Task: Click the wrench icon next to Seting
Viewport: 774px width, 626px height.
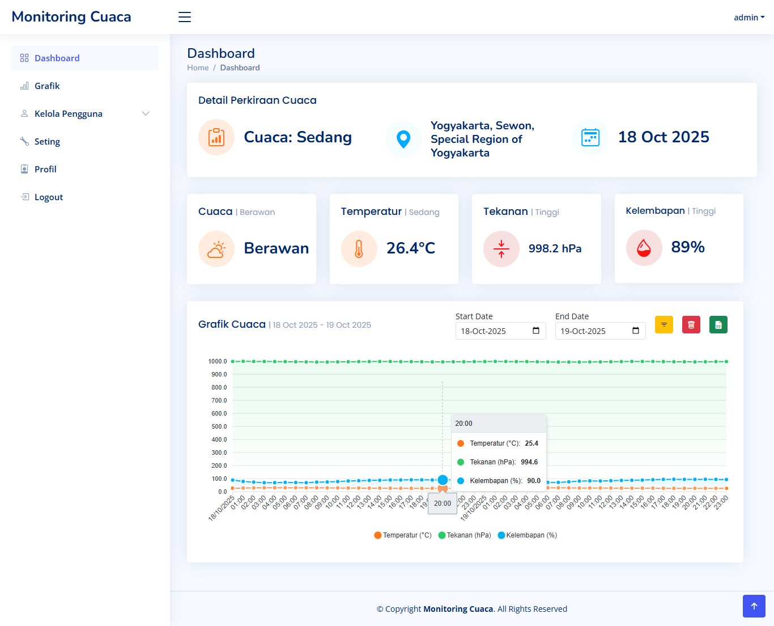Action: [x=24, y=141]
